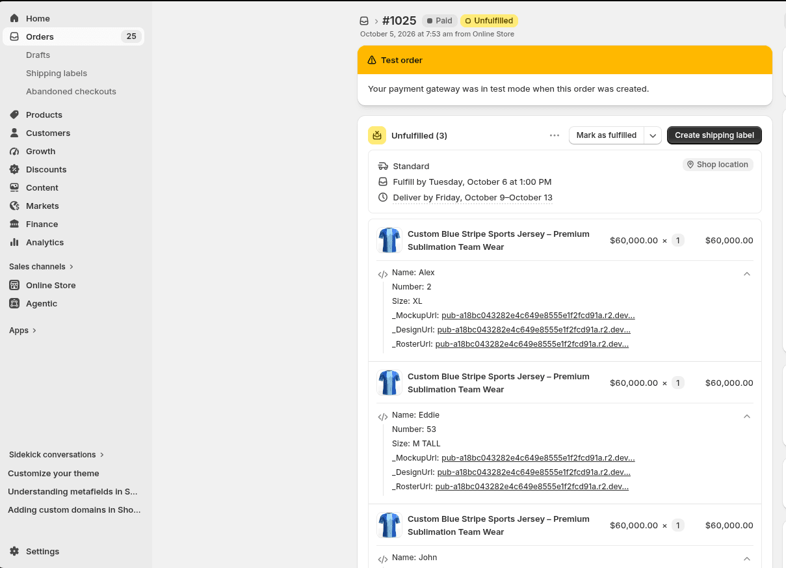
Task: Open Shipping labels under Orders
Action: 57,74
